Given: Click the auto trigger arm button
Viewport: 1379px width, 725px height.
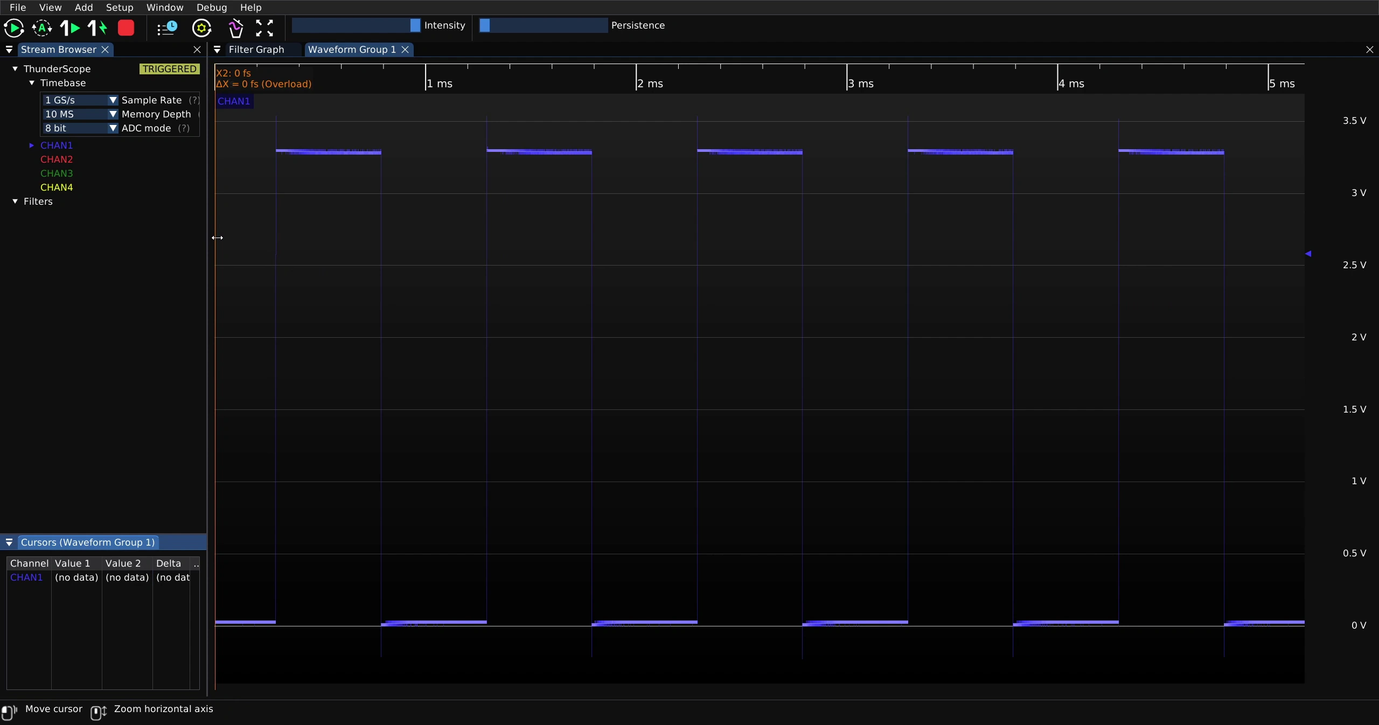Looking at the screenshot, I should 42,28.
